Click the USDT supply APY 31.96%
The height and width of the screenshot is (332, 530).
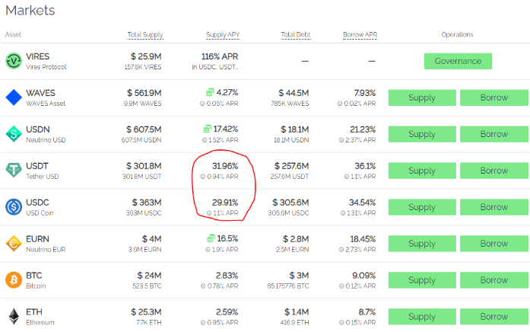[x=225, y=166]
